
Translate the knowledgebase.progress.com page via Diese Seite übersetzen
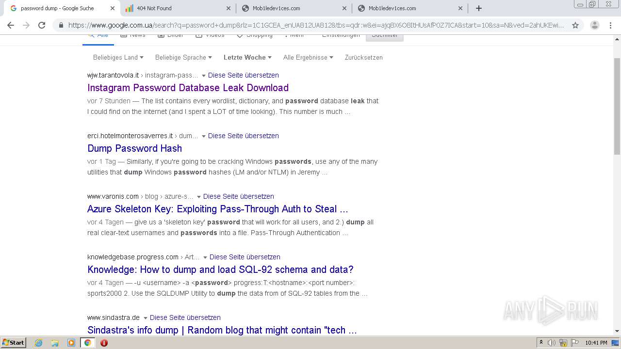245,257
